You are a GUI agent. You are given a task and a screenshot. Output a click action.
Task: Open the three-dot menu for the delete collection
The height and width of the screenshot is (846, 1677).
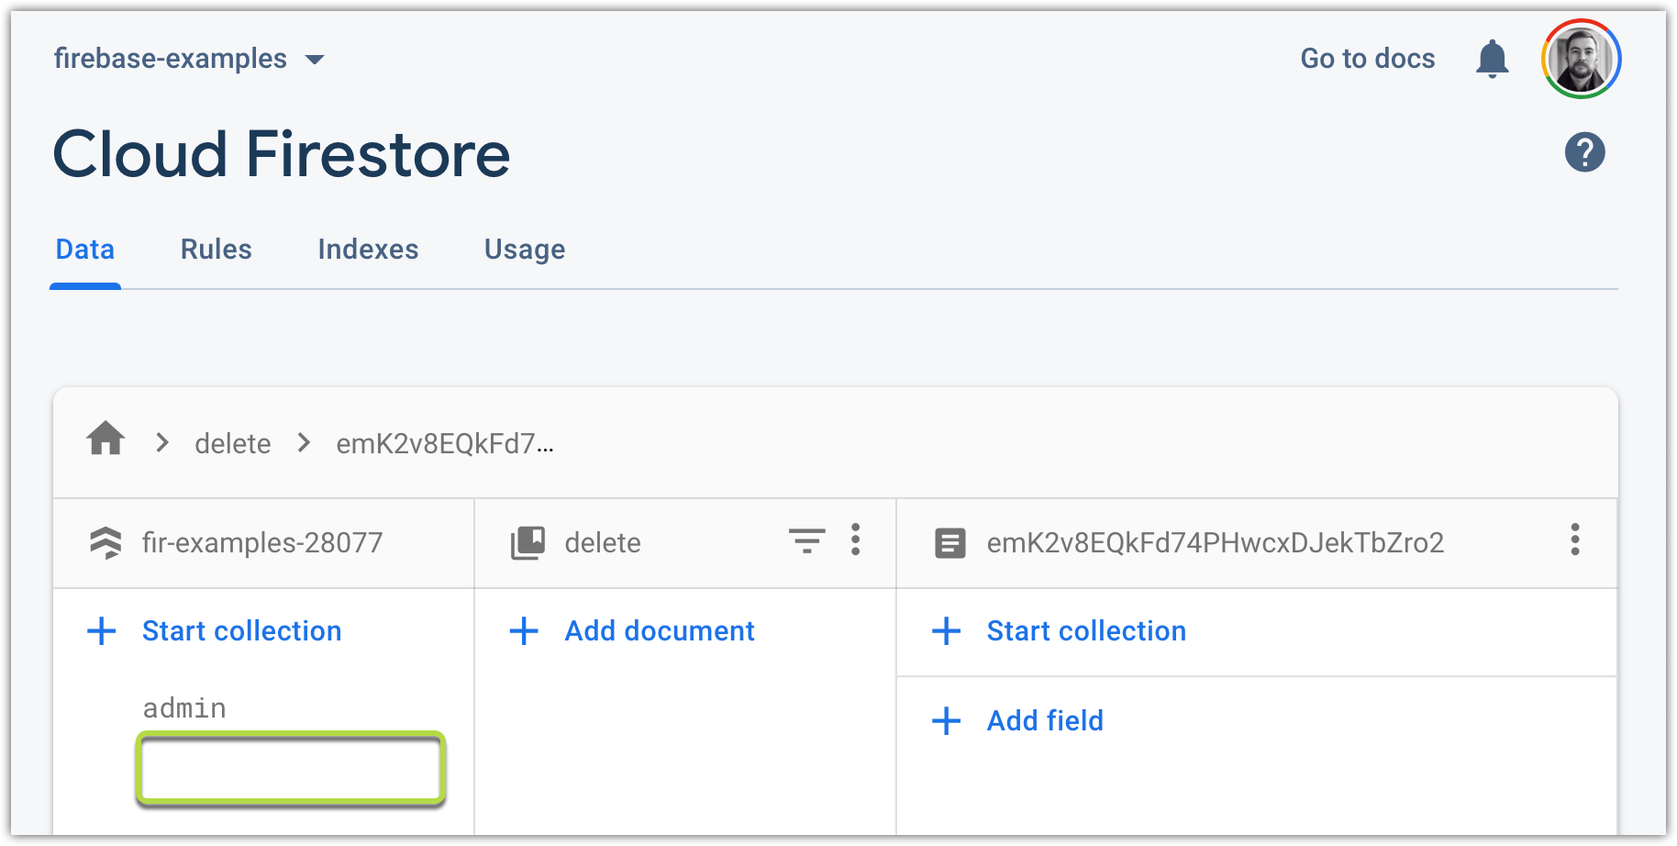click(x=854, y=541)
